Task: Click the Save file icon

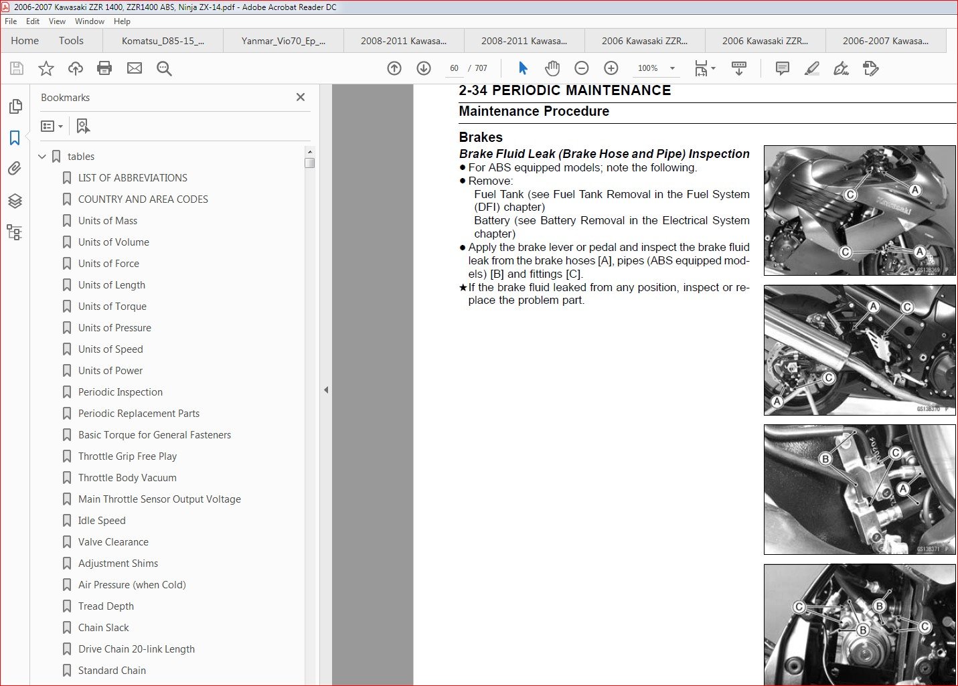Action: coord(17,68)
